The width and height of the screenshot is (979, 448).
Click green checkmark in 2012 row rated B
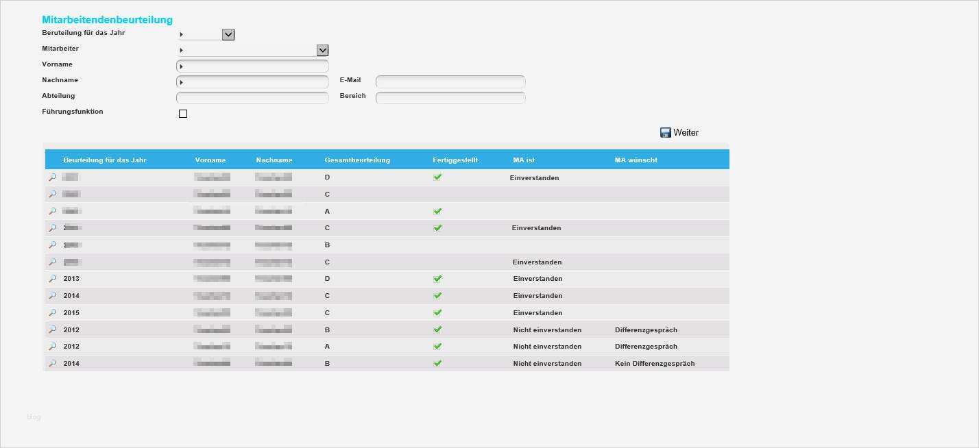point(437,329)
